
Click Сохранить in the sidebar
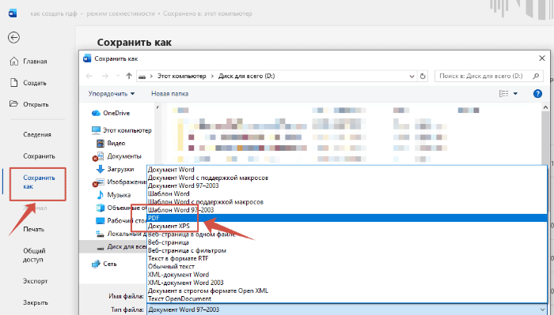pyautogui.click(x=40, y=156)
